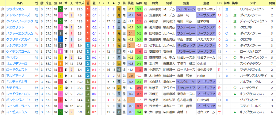Open horse link レインボーライン

(x=18, y=106)
